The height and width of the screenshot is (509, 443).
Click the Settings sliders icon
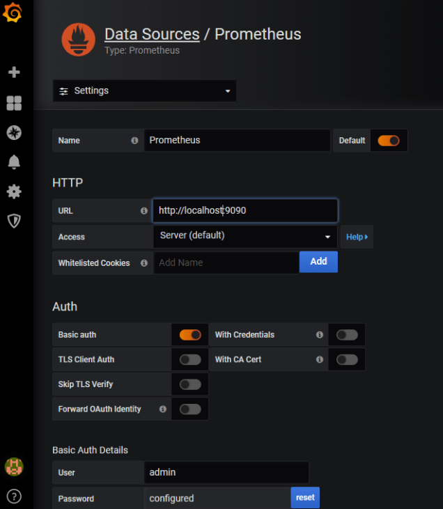click(63, 91)
